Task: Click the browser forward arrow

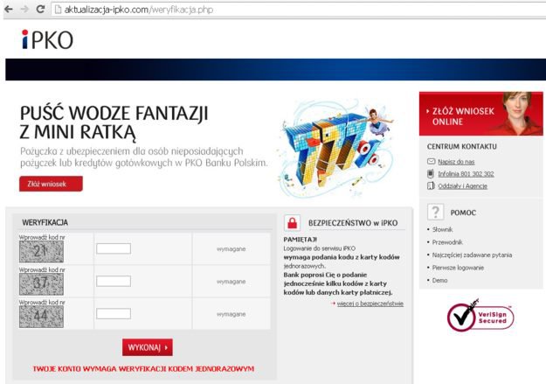Action: pos(23,9)
